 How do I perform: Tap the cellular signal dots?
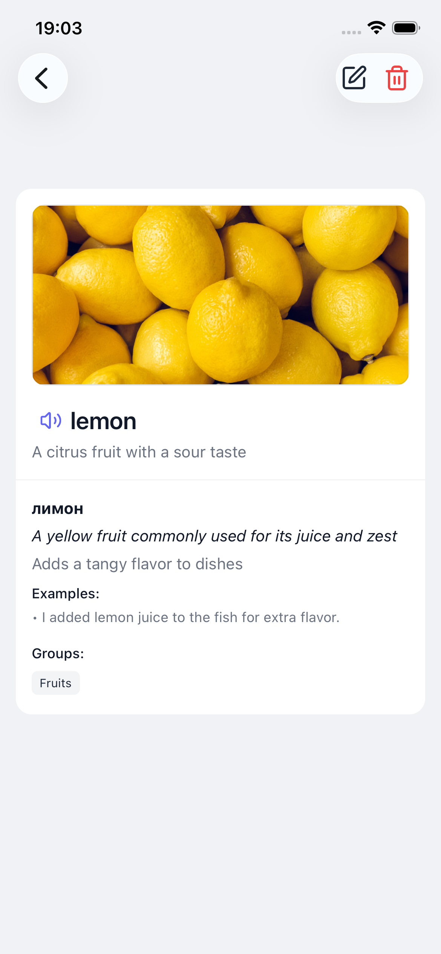pos(351,32)
